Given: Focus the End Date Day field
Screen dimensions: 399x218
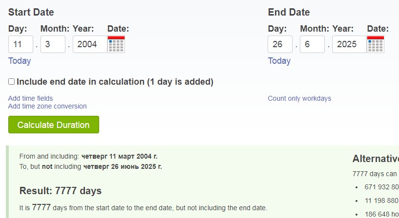Looking at the screenshot, I should pos(280,44).
